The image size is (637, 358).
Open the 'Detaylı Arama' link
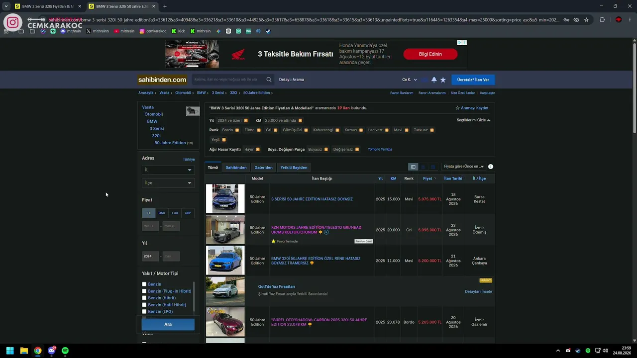click(x=291, y=80)
